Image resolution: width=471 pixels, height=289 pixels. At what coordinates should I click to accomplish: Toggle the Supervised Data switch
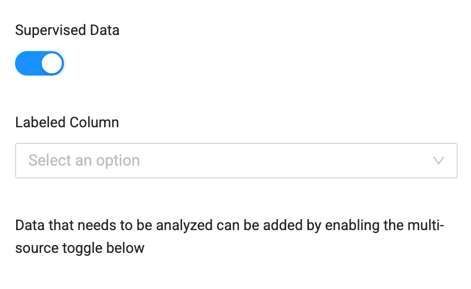point(40,63)
